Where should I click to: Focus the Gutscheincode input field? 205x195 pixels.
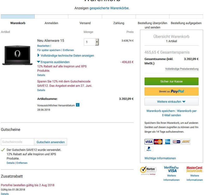tap(17, 142)
